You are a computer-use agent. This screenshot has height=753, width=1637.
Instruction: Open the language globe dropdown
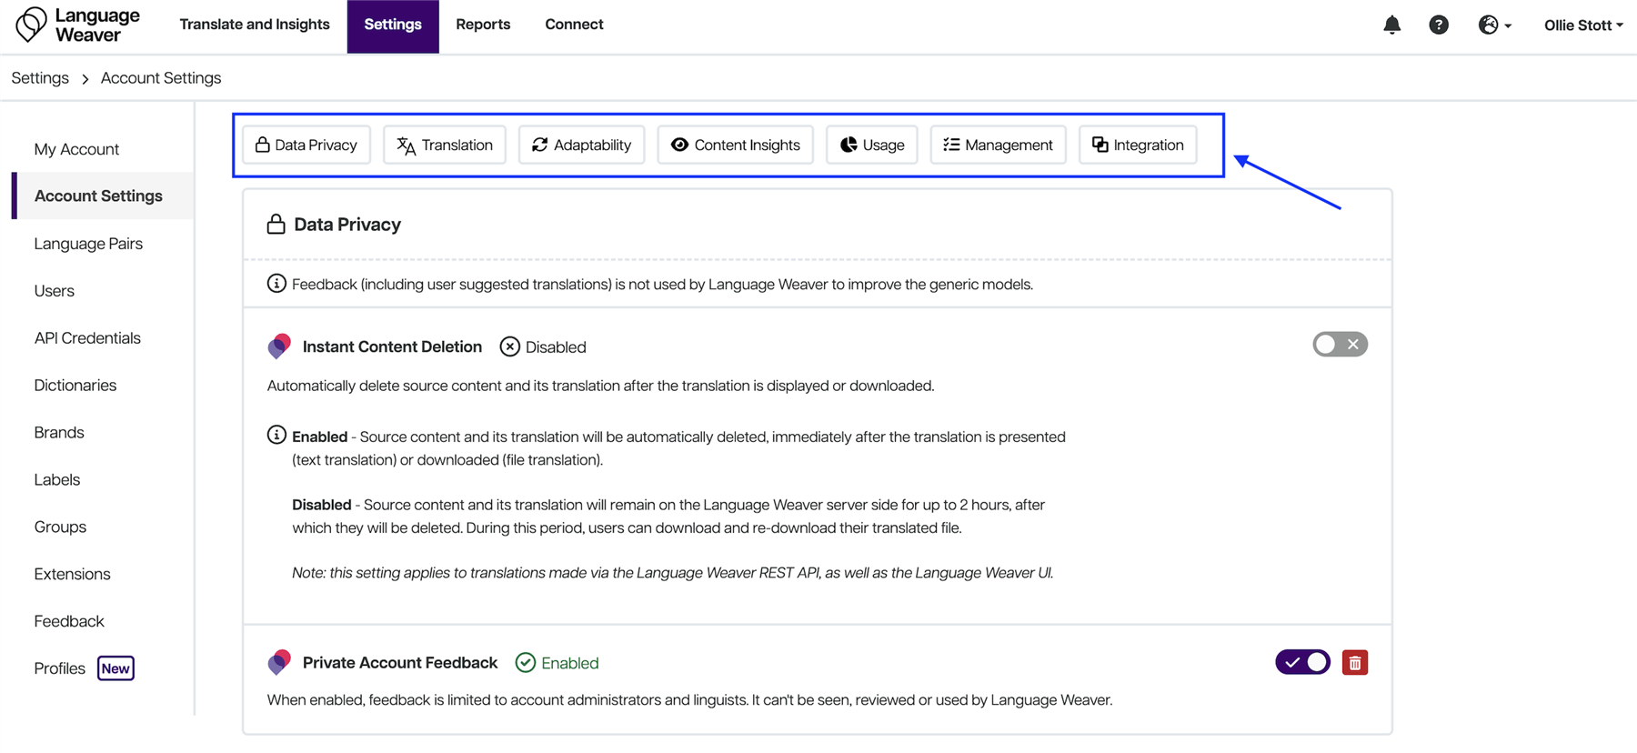(x=1493, y=25)
